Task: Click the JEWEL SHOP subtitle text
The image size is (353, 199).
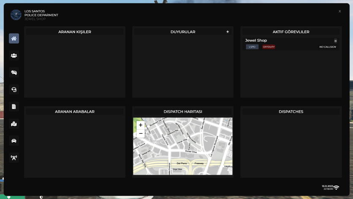Action: click(x=35, y=19)
